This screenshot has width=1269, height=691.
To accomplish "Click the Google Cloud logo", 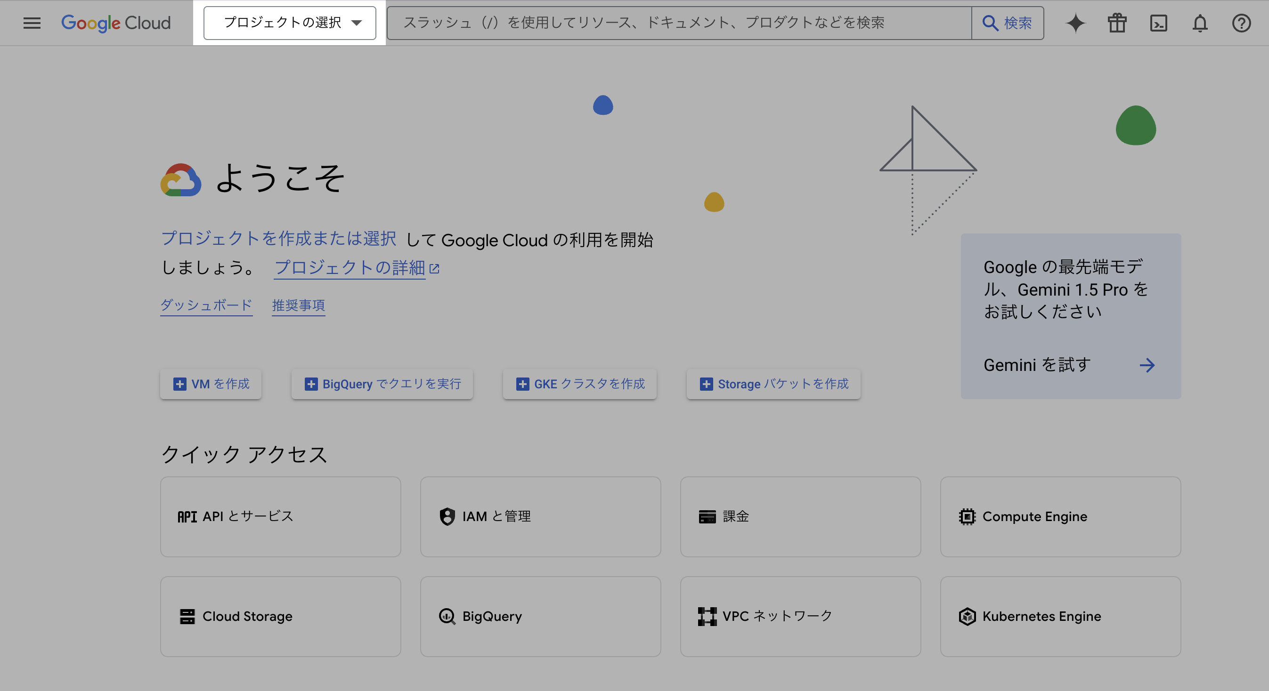I will (x=116, y=23).
